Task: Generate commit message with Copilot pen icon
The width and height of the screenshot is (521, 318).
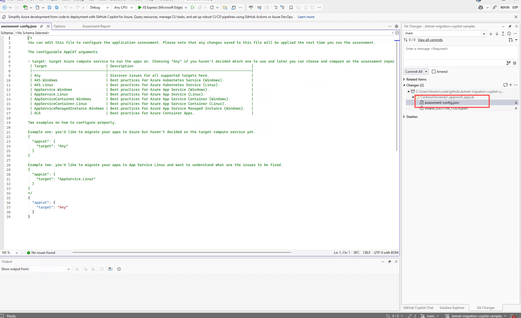Action: [x=508, y=63]
